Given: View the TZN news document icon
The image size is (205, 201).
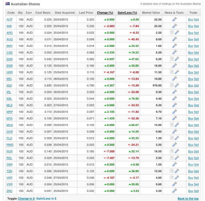Looking at the screenshot, I should [172, 171].
